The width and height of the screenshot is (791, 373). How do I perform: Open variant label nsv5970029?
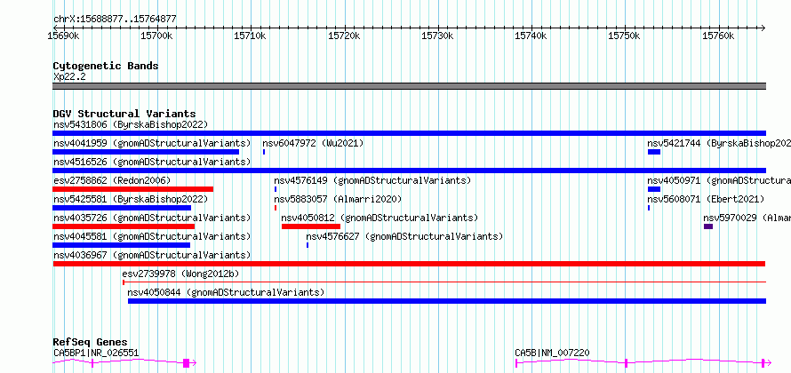point(747,218)
